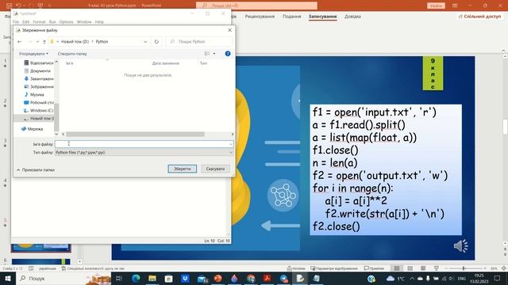The width and height of the screenshot is (508, 285).
Task: Open Подання tab in PowerPoint
Action: 291,16
